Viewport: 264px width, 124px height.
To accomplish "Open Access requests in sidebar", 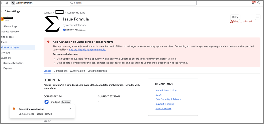I will pyautogui.click(x=10, y=32).
